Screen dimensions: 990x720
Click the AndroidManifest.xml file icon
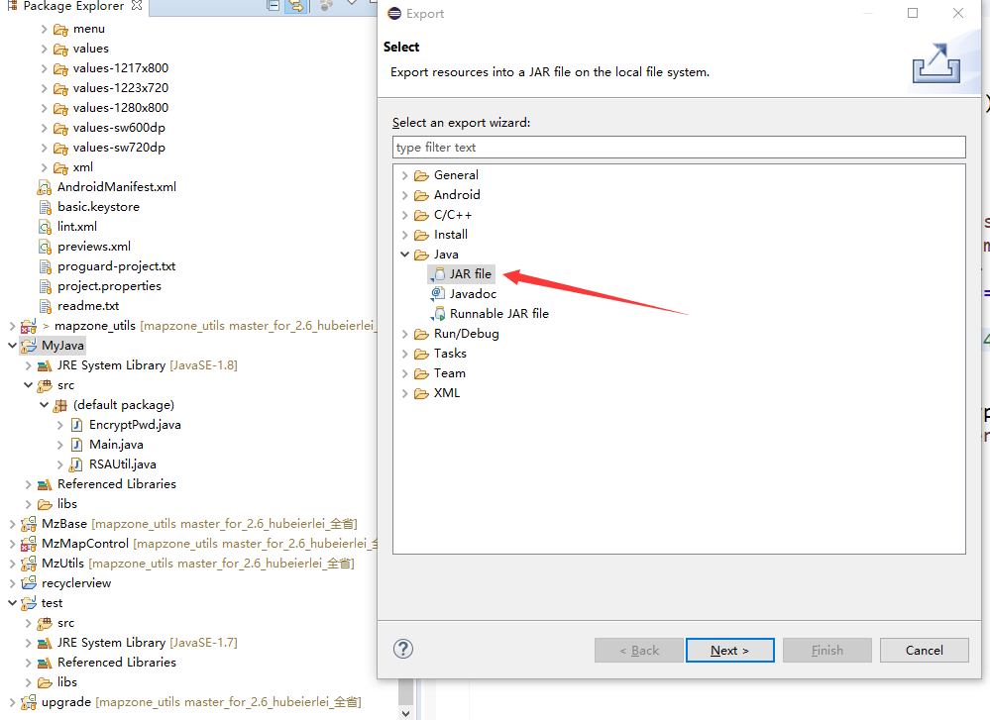(44, 186)
